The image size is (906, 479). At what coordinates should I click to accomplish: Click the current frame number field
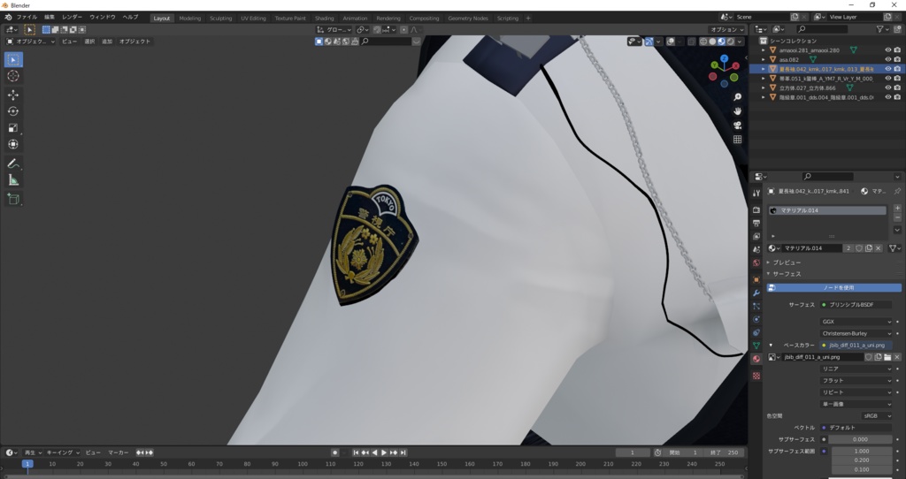click(x=633, y=452)
